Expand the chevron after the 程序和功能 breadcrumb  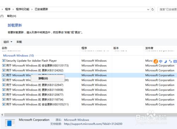pos(32,9)
